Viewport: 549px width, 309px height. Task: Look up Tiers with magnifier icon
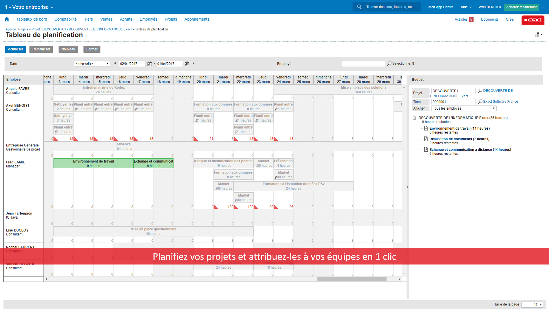click(480, 102)
